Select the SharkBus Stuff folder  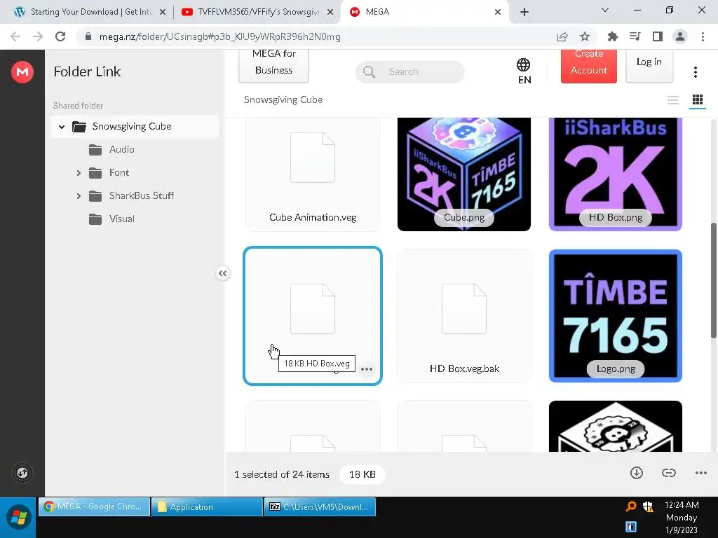coord(141,196)
